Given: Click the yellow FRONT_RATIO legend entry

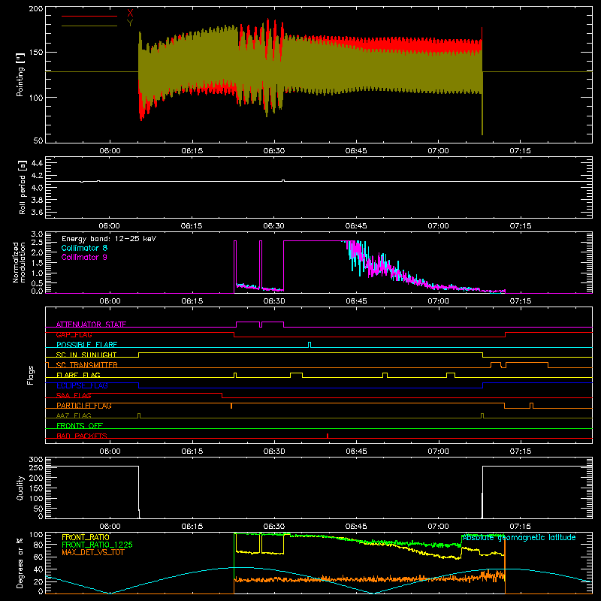Looking at the screenshot, I should (x=86, y=537).
